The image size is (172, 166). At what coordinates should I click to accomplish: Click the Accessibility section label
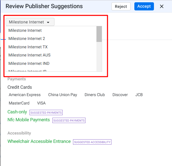(19, 133)
